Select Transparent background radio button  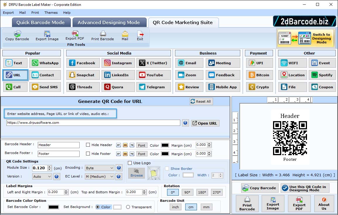coord(128,207)
